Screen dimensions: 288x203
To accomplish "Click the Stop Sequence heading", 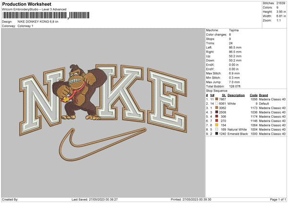I will pyautogui.click(x=217, y=91).
